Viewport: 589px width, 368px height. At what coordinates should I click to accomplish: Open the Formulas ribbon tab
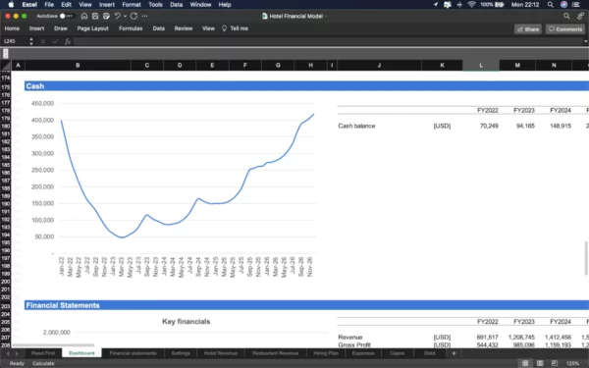131,28
